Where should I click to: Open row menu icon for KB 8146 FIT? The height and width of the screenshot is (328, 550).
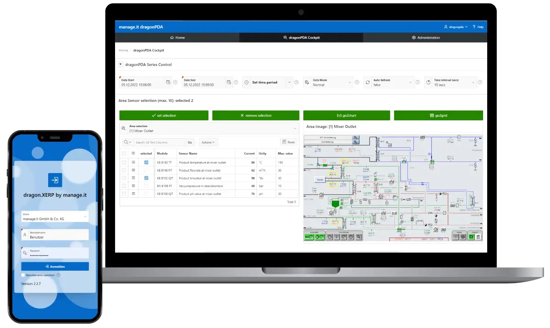click(133, 170)
